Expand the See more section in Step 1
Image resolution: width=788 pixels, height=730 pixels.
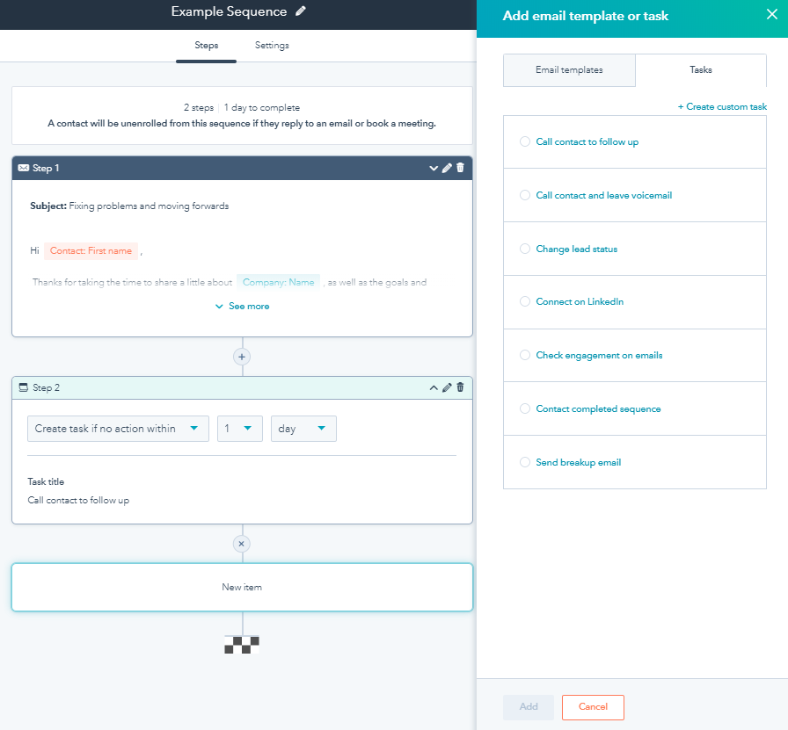[242, 307]
